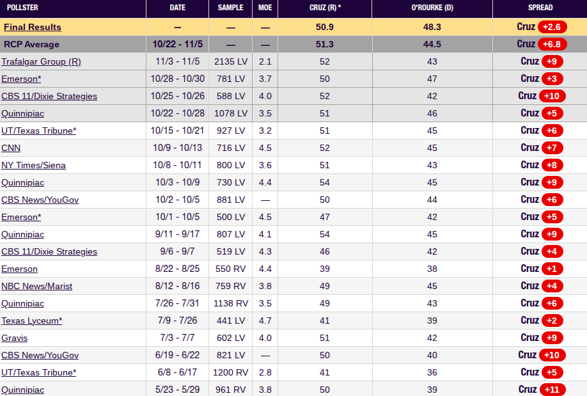Open the Texas Lyceum* poll
The image size is (587, 396).
pos(32,321)
